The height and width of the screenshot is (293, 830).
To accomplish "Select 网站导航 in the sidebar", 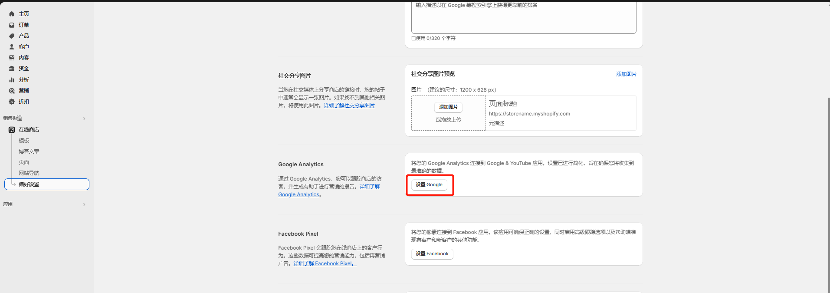I will pyautogui.click(x=29, y=173).
